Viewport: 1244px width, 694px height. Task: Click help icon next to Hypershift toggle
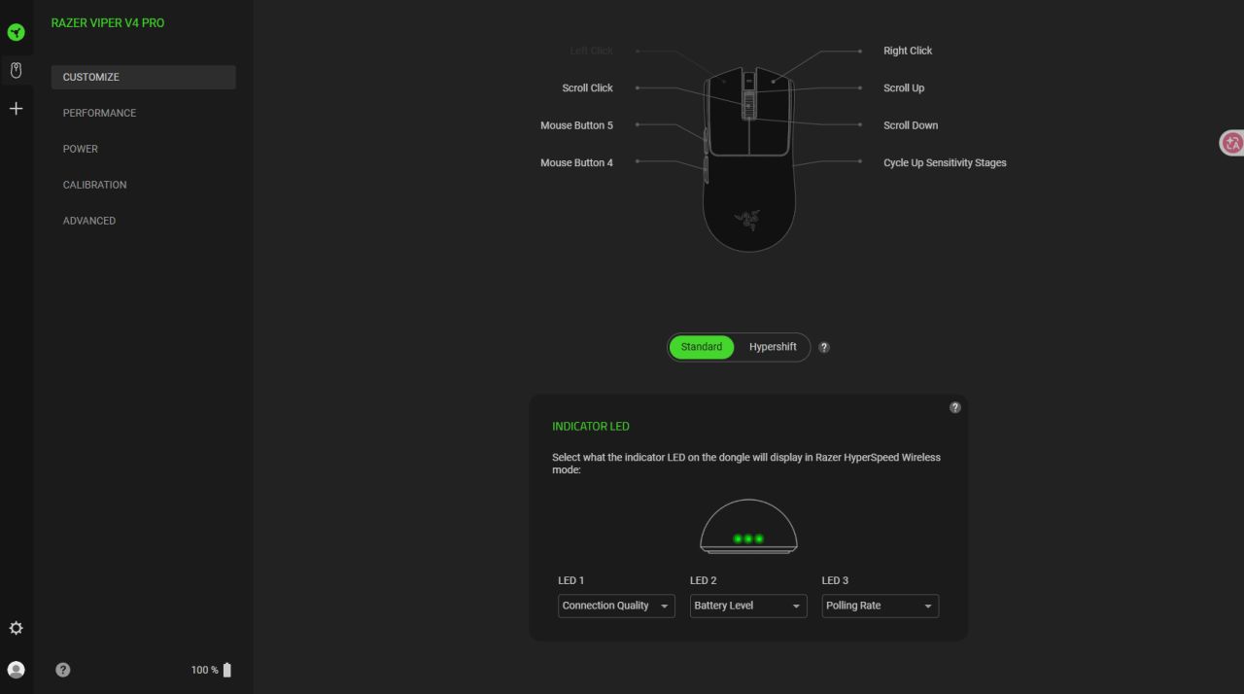pyautogui.click(x=824, y=347)
